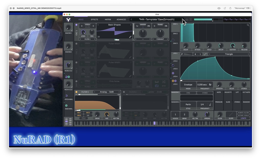Click the PITCH WHL half-moon modulation icon
The height and width of the screenshot is (159, 261).
point(66,96)
